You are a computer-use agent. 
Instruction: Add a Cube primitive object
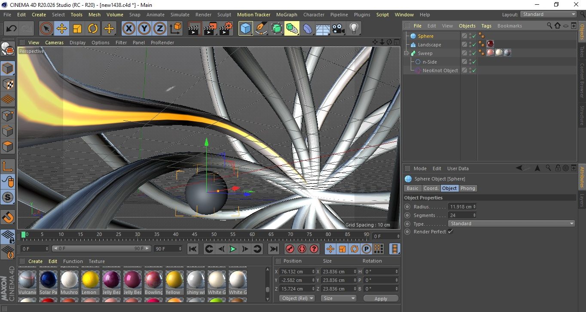pos(245,29)
